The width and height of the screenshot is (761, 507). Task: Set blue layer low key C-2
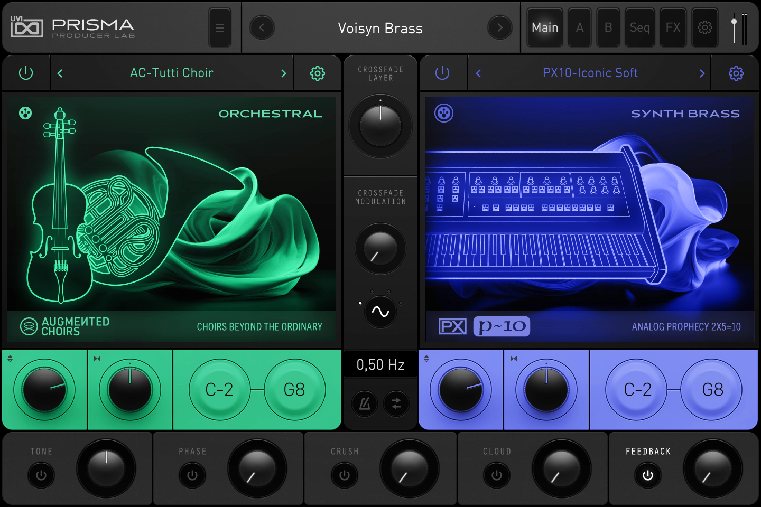point(636,390)
